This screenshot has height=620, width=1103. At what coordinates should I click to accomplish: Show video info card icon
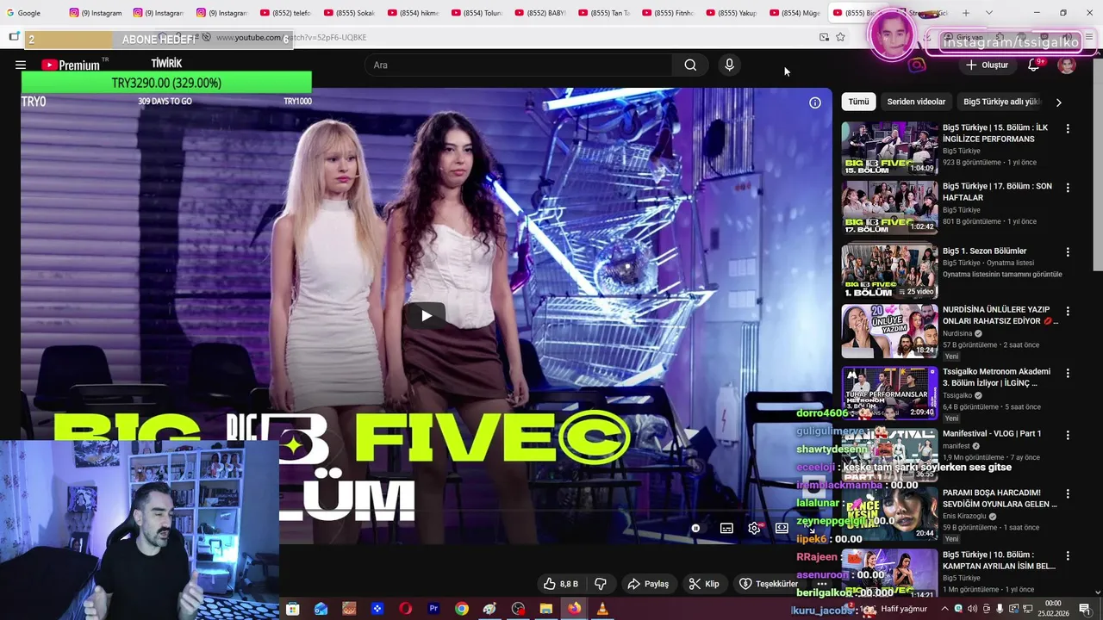814,102
